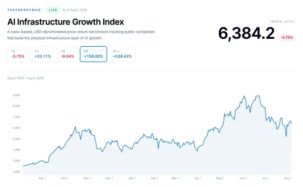This screenshot has width=303, height=187.
Task: Click the Apr 1 x-axis marker
Action: point(198,178)
